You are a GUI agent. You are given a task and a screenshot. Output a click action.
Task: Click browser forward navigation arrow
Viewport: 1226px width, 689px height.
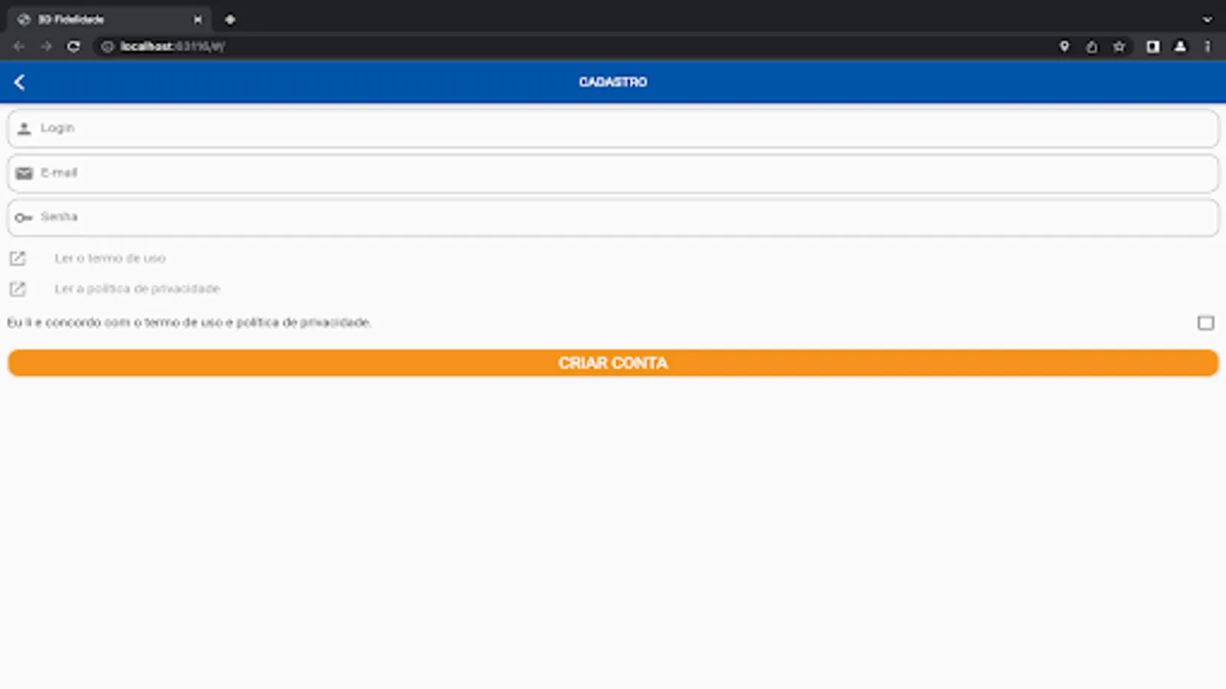click(46, 47)
